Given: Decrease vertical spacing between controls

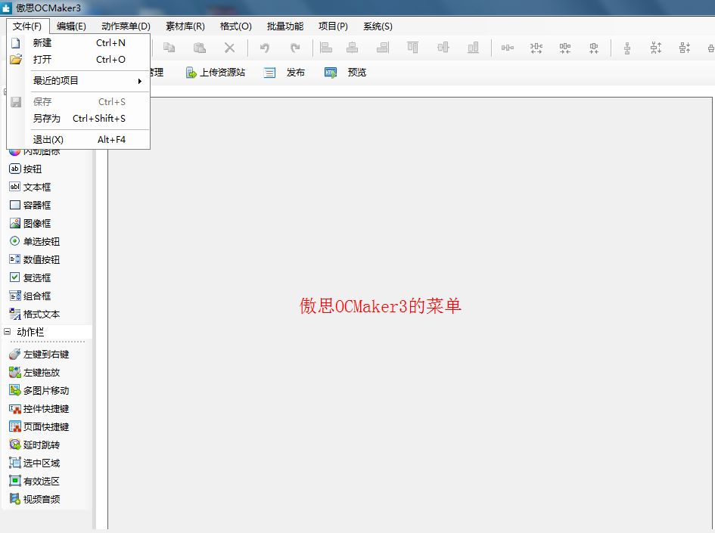Looking at the screenshot, I should (685, 48).
